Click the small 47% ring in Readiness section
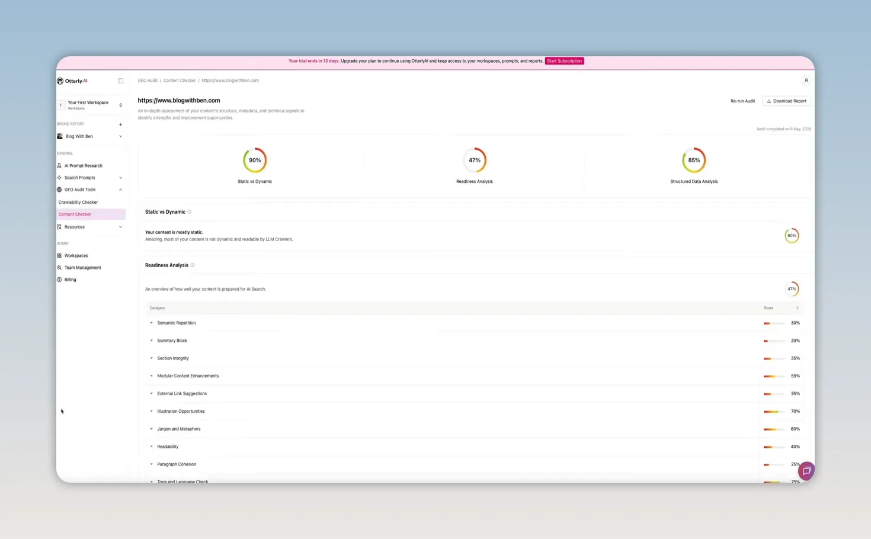The width and height of the screenshot is (871, 539). [x=792, y=289]
